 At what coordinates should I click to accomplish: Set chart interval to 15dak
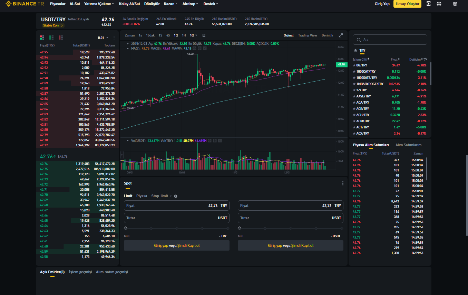(150, 35)
